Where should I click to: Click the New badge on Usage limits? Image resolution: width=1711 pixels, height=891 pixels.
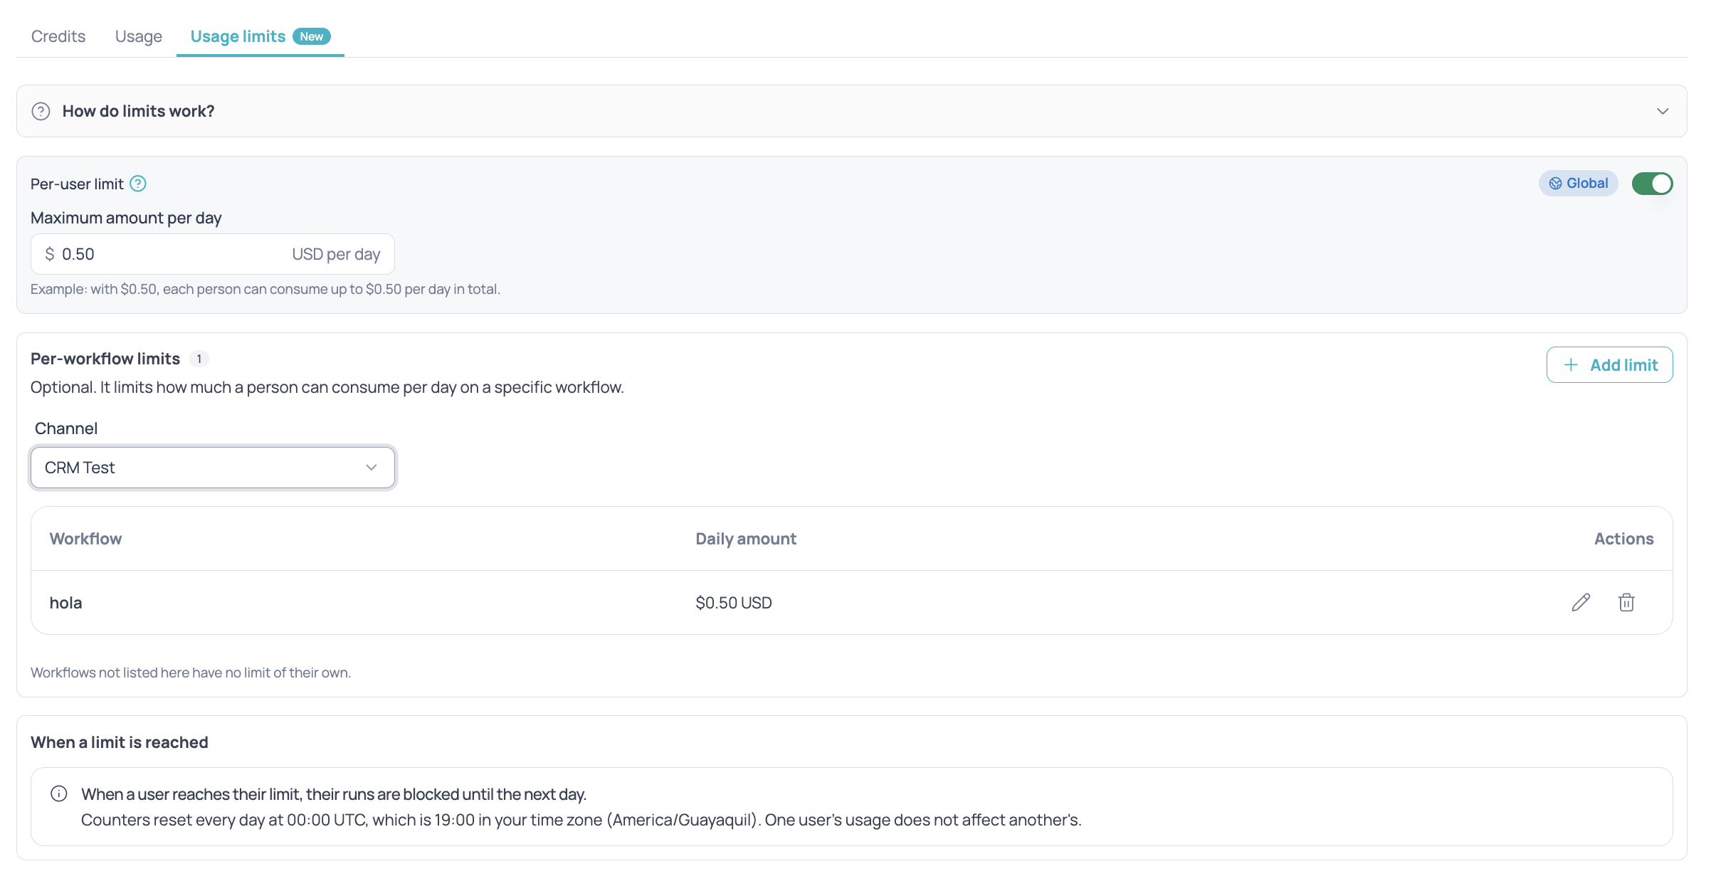[x=312, y=36]
